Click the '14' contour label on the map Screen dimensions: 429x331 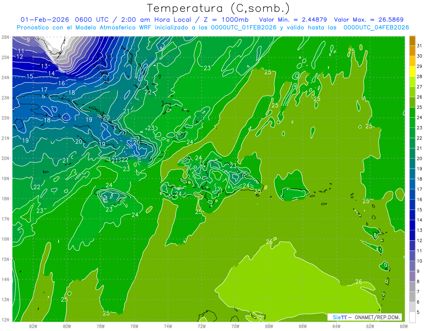(x=51, y=73)
